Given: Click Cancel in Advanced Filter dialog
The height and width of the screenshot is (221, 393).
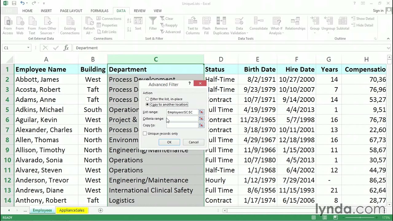Looking at the screenshot, I should click(x=193, y=142).
